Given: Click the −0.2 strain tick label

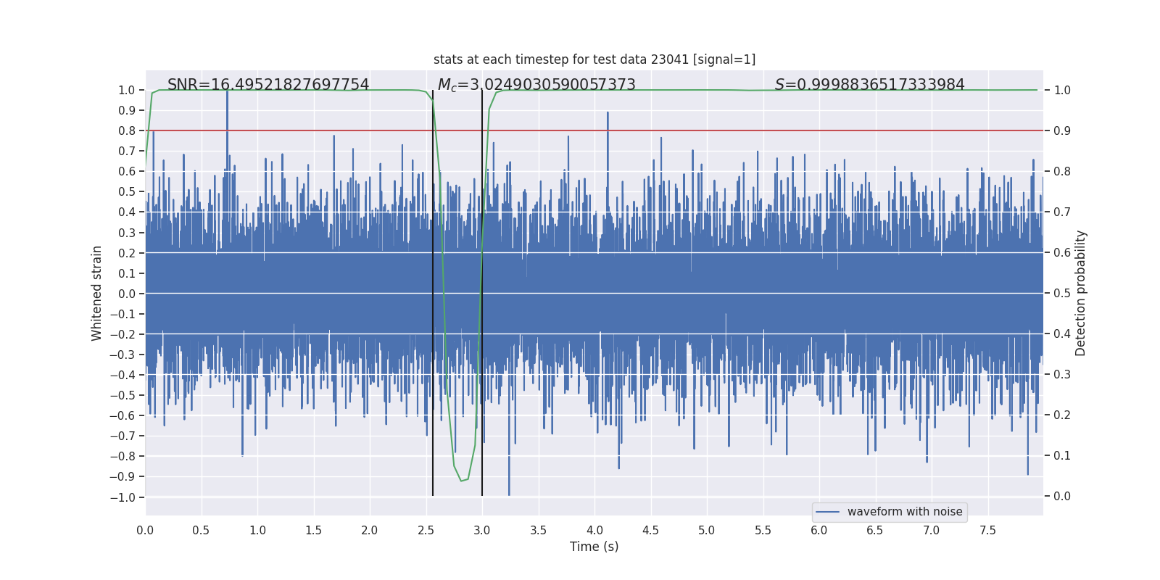Looking at the screenshot, I should 123,334.
